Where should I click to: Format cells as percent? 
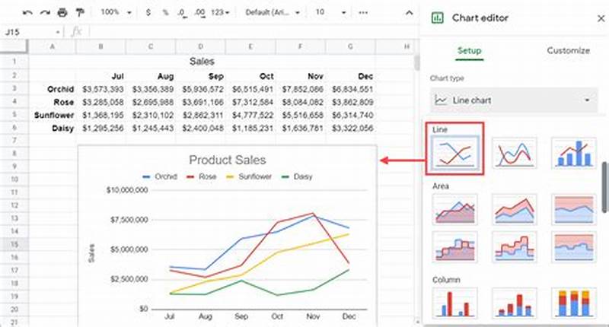pyautogui.click(x=165, y=12)
